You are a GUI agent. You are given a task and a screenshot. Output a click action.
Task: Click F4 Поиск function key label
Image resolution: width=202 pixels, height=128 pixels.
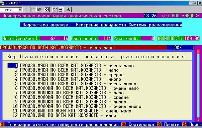[x=192, y=124]
